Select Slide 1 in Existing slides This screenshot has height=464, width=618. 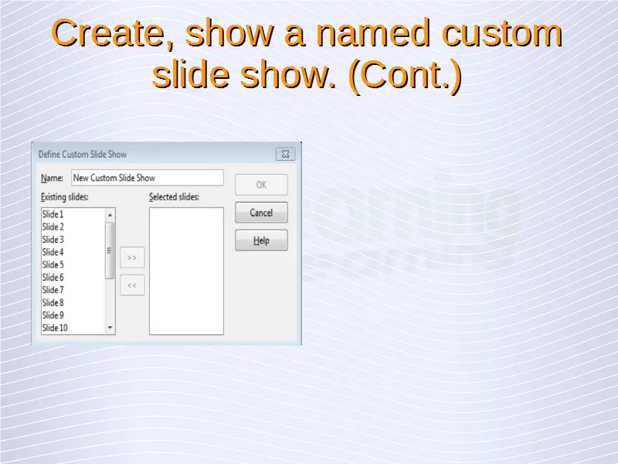click(x=53, y=214)
